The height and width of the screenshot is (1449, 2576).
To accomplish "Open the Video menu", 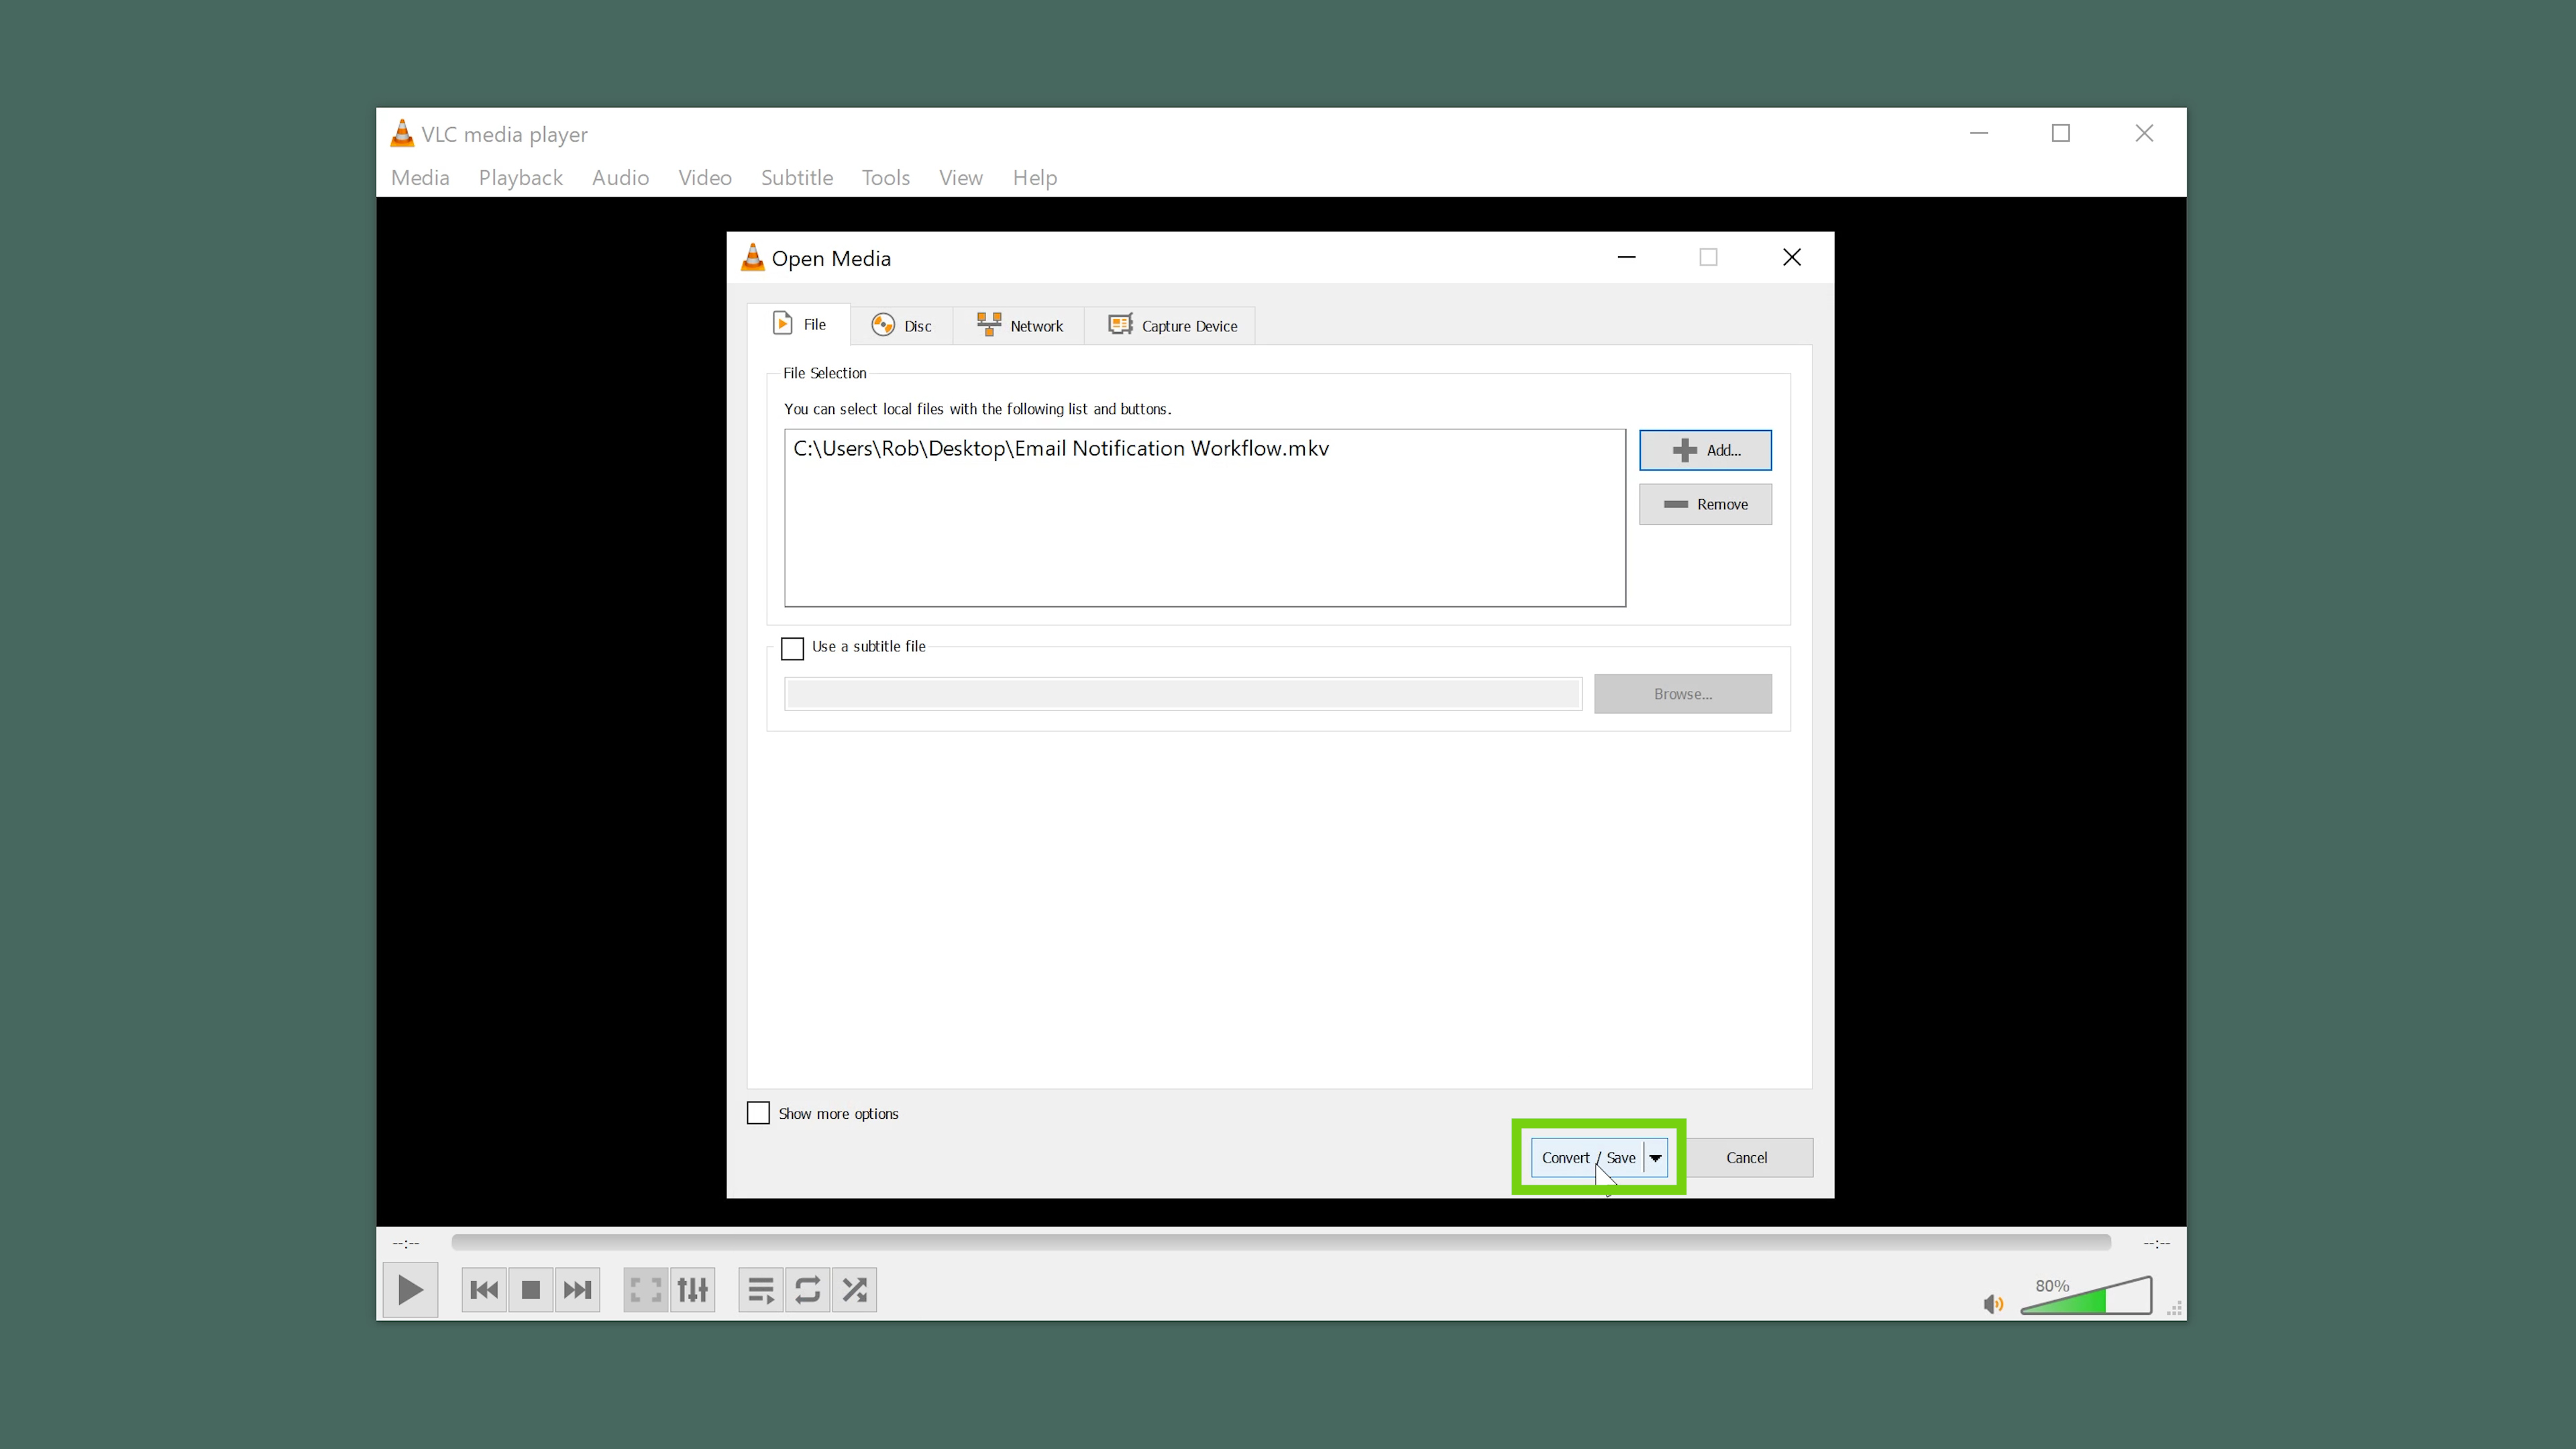I will pyautogui.click(x=705, y=177).
